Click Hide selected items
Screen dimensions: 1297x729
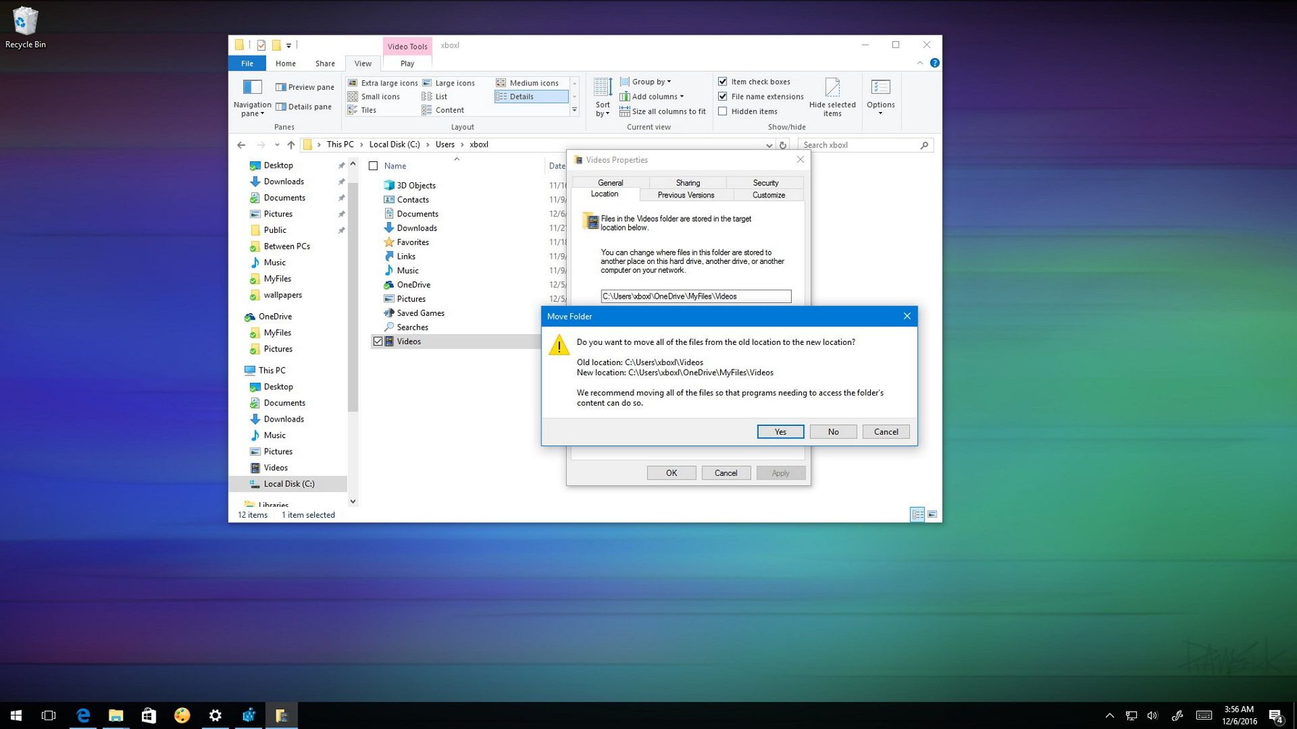coord(832,97)
